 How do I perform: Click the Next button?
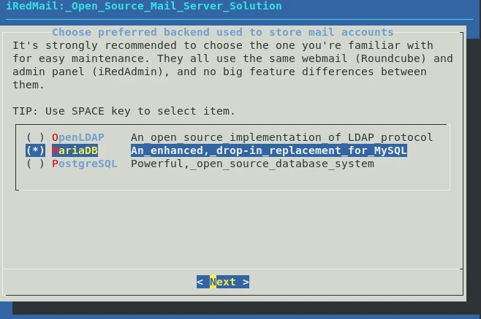(x=223, y=282)
